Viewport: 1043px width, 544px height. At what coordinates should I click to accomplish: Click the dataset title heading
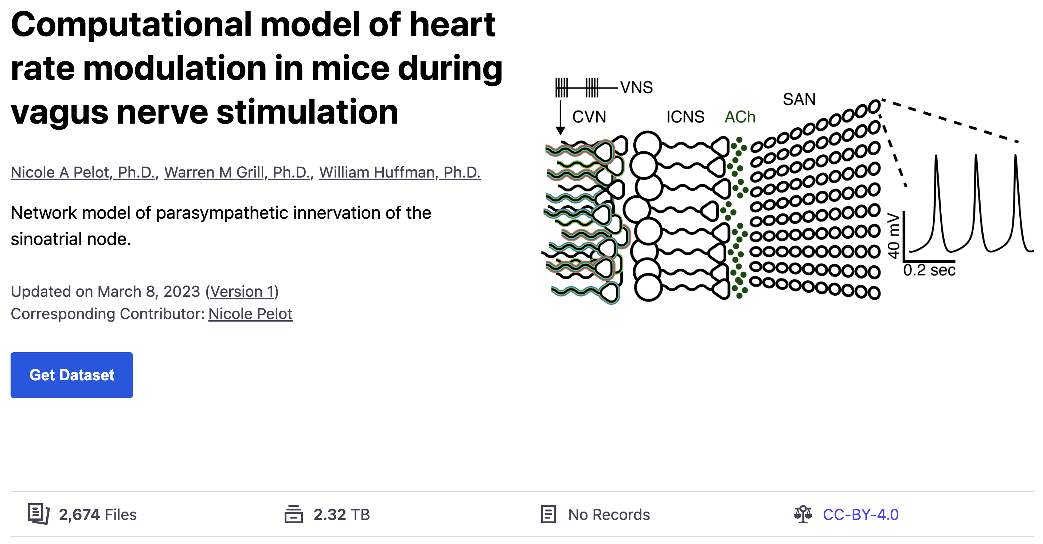(257, 68)
